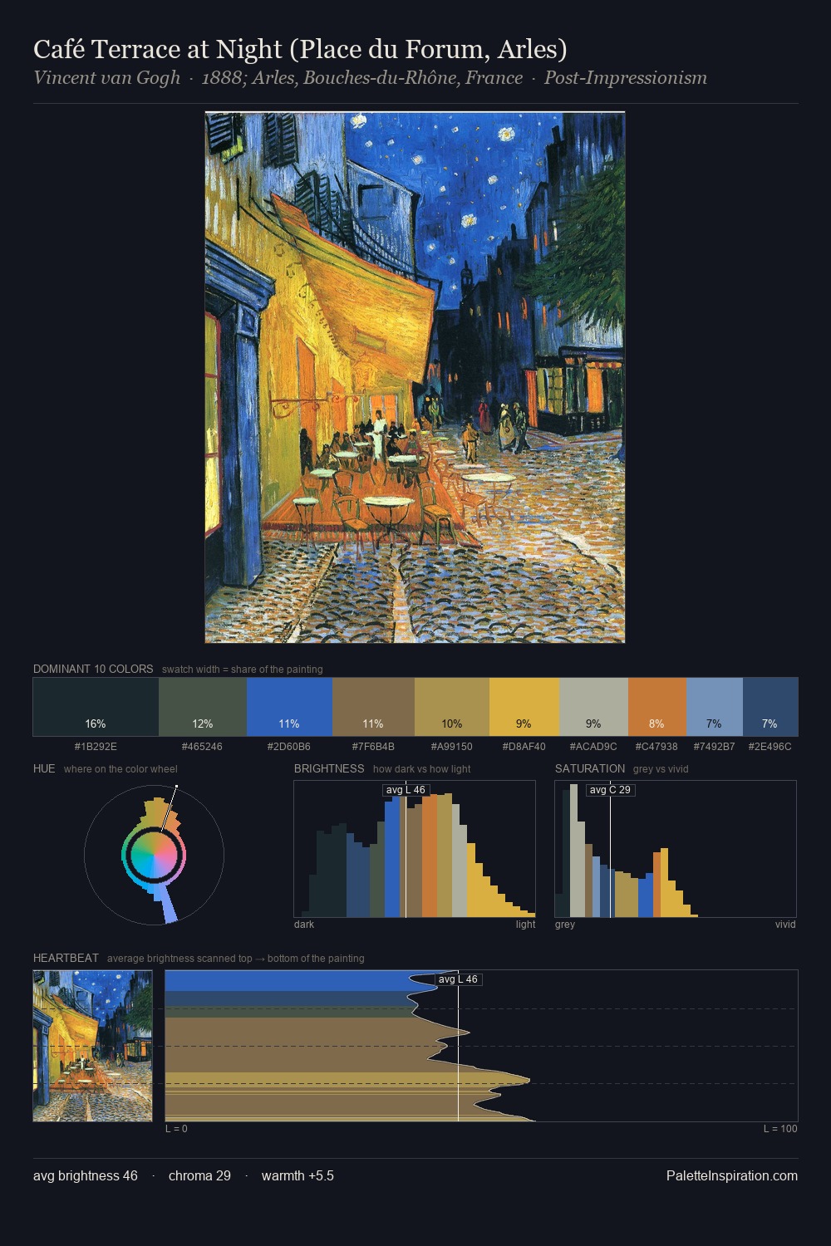Screen dimensions: 831x1246
Task: Pick the #2D60B6 blue swatch
Action: pyautogui.click(x=289, y=707)
